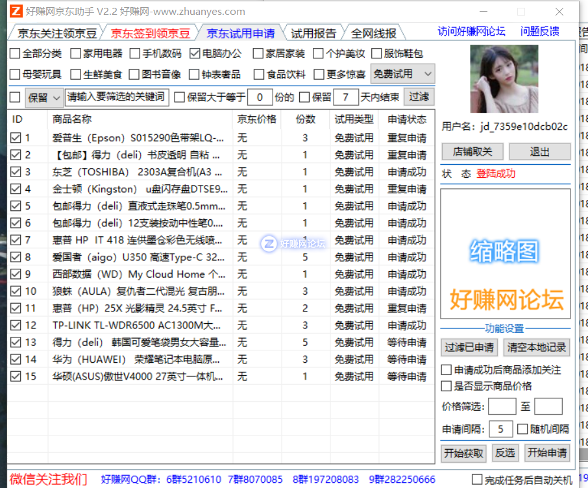Enable the 家用电器 category checkbox
Image resolution: width=588 pixels, height=488 pixels.
point(76,54)
